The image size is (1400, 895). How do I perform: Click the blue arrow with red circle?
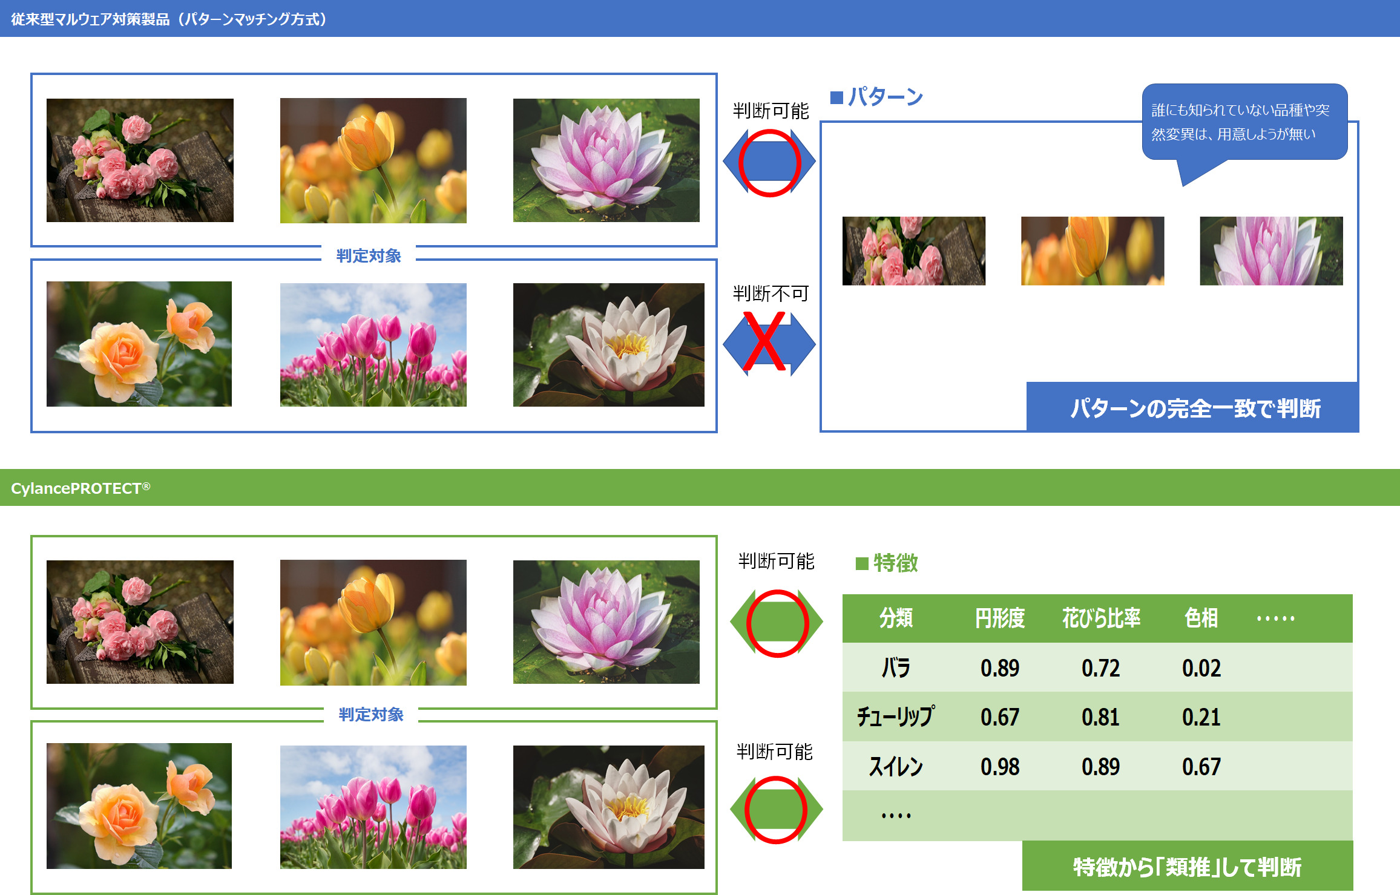769,162
